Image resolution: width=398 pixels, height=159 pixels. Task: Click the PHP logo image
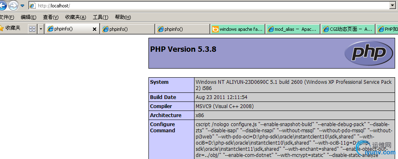coord(368,53)
